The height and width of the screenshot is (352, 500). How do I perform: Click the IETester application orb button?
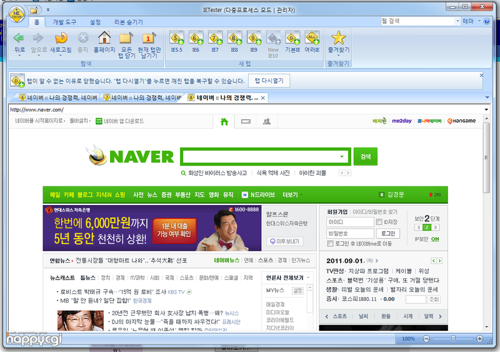17,14
